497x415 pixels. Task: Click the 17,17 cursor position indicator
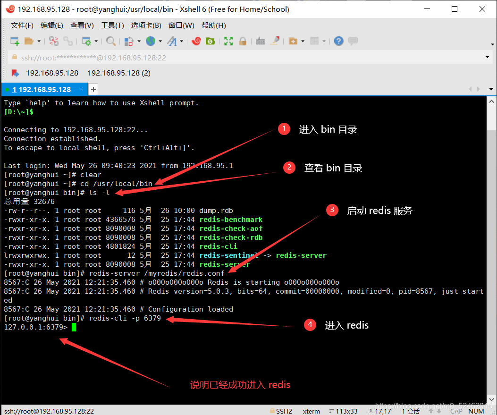click(380, 411)
